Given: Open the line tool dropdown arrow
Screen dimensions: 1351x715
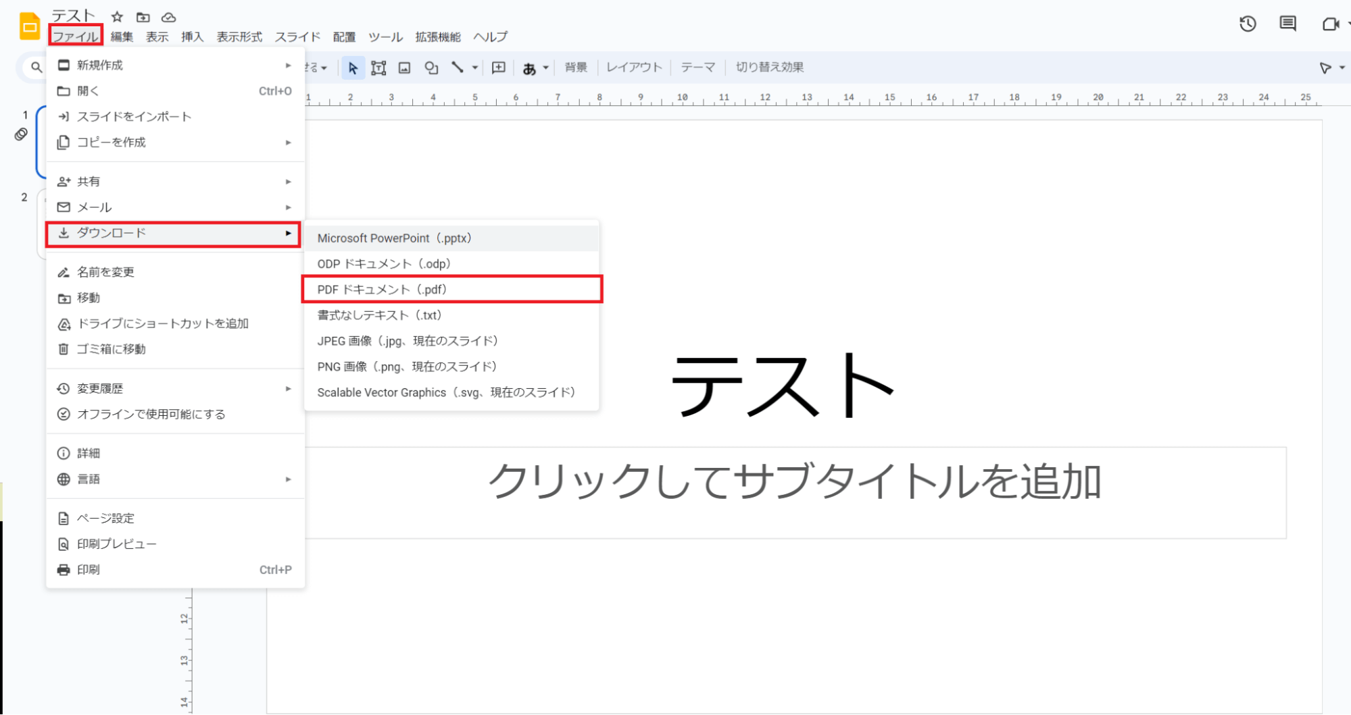Looking at the screenshot, I should pos(475,68).
